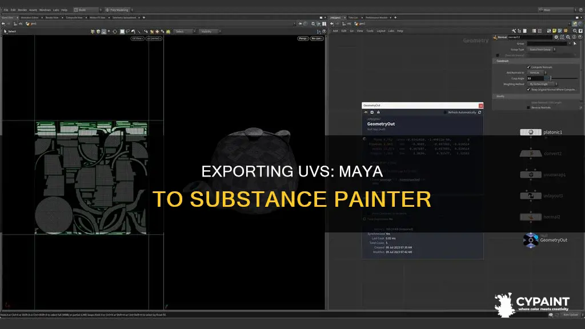This screenshot has height=329, width=585.
Task: Switch to the Geometry Spreadsheet tab
Action: 124,18
